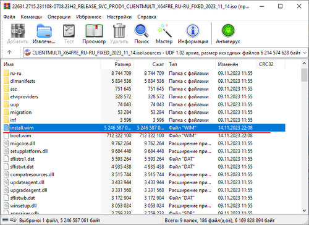Click the Извлечь extract toolbar icon
The image size is (309, 225).
point(44,31)
